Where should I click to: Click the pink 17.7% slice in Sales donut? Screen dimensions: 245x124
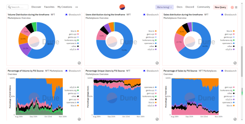click(x=179, y=42)
